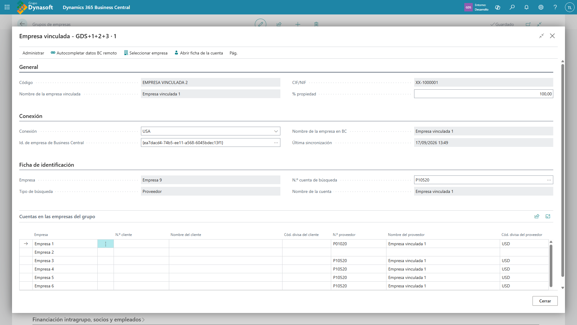This screenshot has width=577, height=325.
Task: Click the Ficha de identificación section header
Action: tap(47, 165)
